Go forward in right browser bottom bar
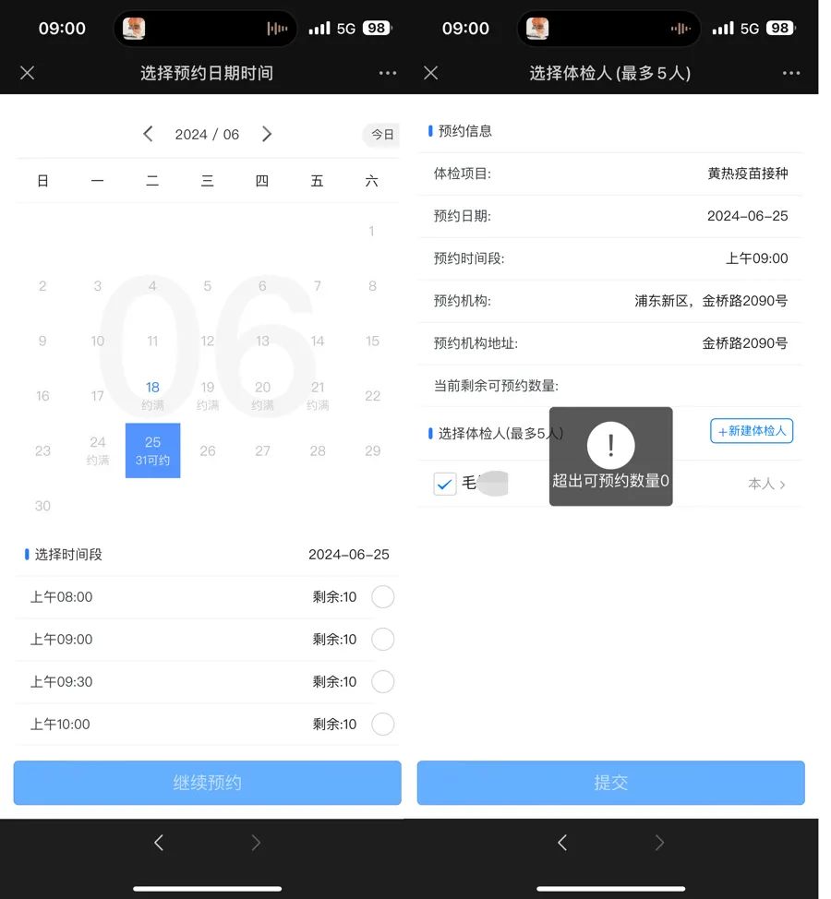The width and height of the screenshot is (831, 899). tap(659, 843)
